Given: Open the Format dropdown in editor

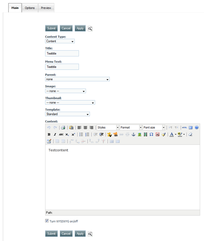Looking at the screenshot, I should click(131, 127).
